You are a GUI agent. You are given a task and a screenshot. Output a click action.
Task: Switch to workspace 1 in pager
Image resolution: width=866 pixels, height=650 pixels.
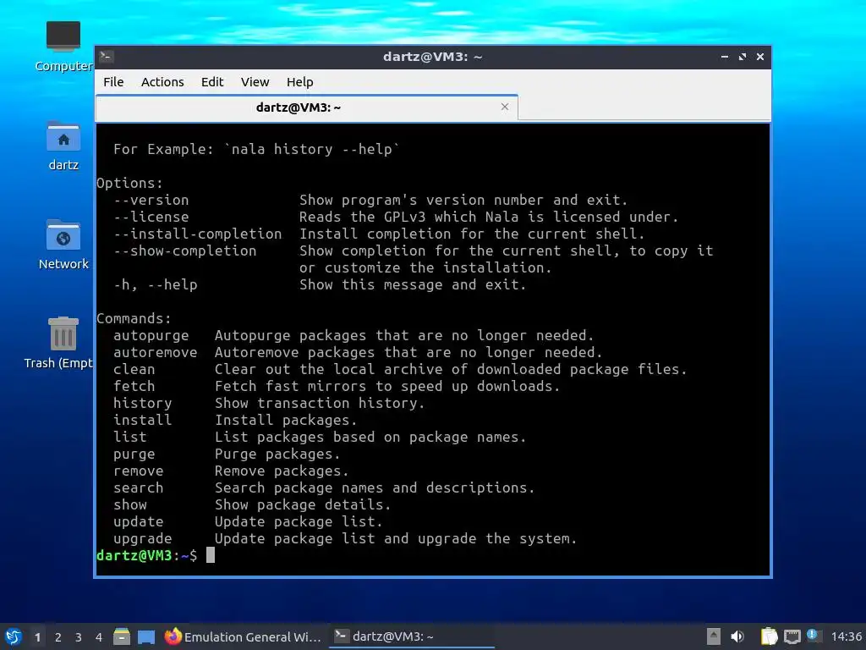tap(37, 637)
